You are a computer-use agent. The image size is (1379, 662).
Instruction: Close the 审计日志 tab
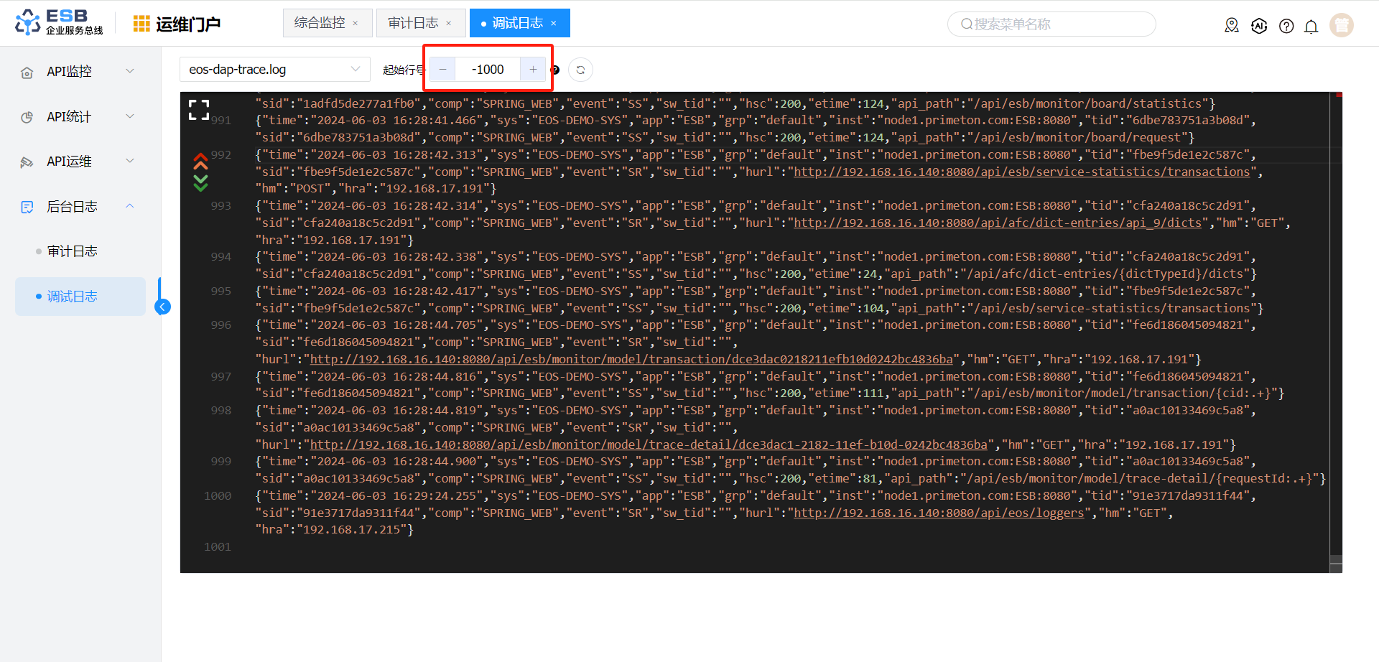pos(449,23)
